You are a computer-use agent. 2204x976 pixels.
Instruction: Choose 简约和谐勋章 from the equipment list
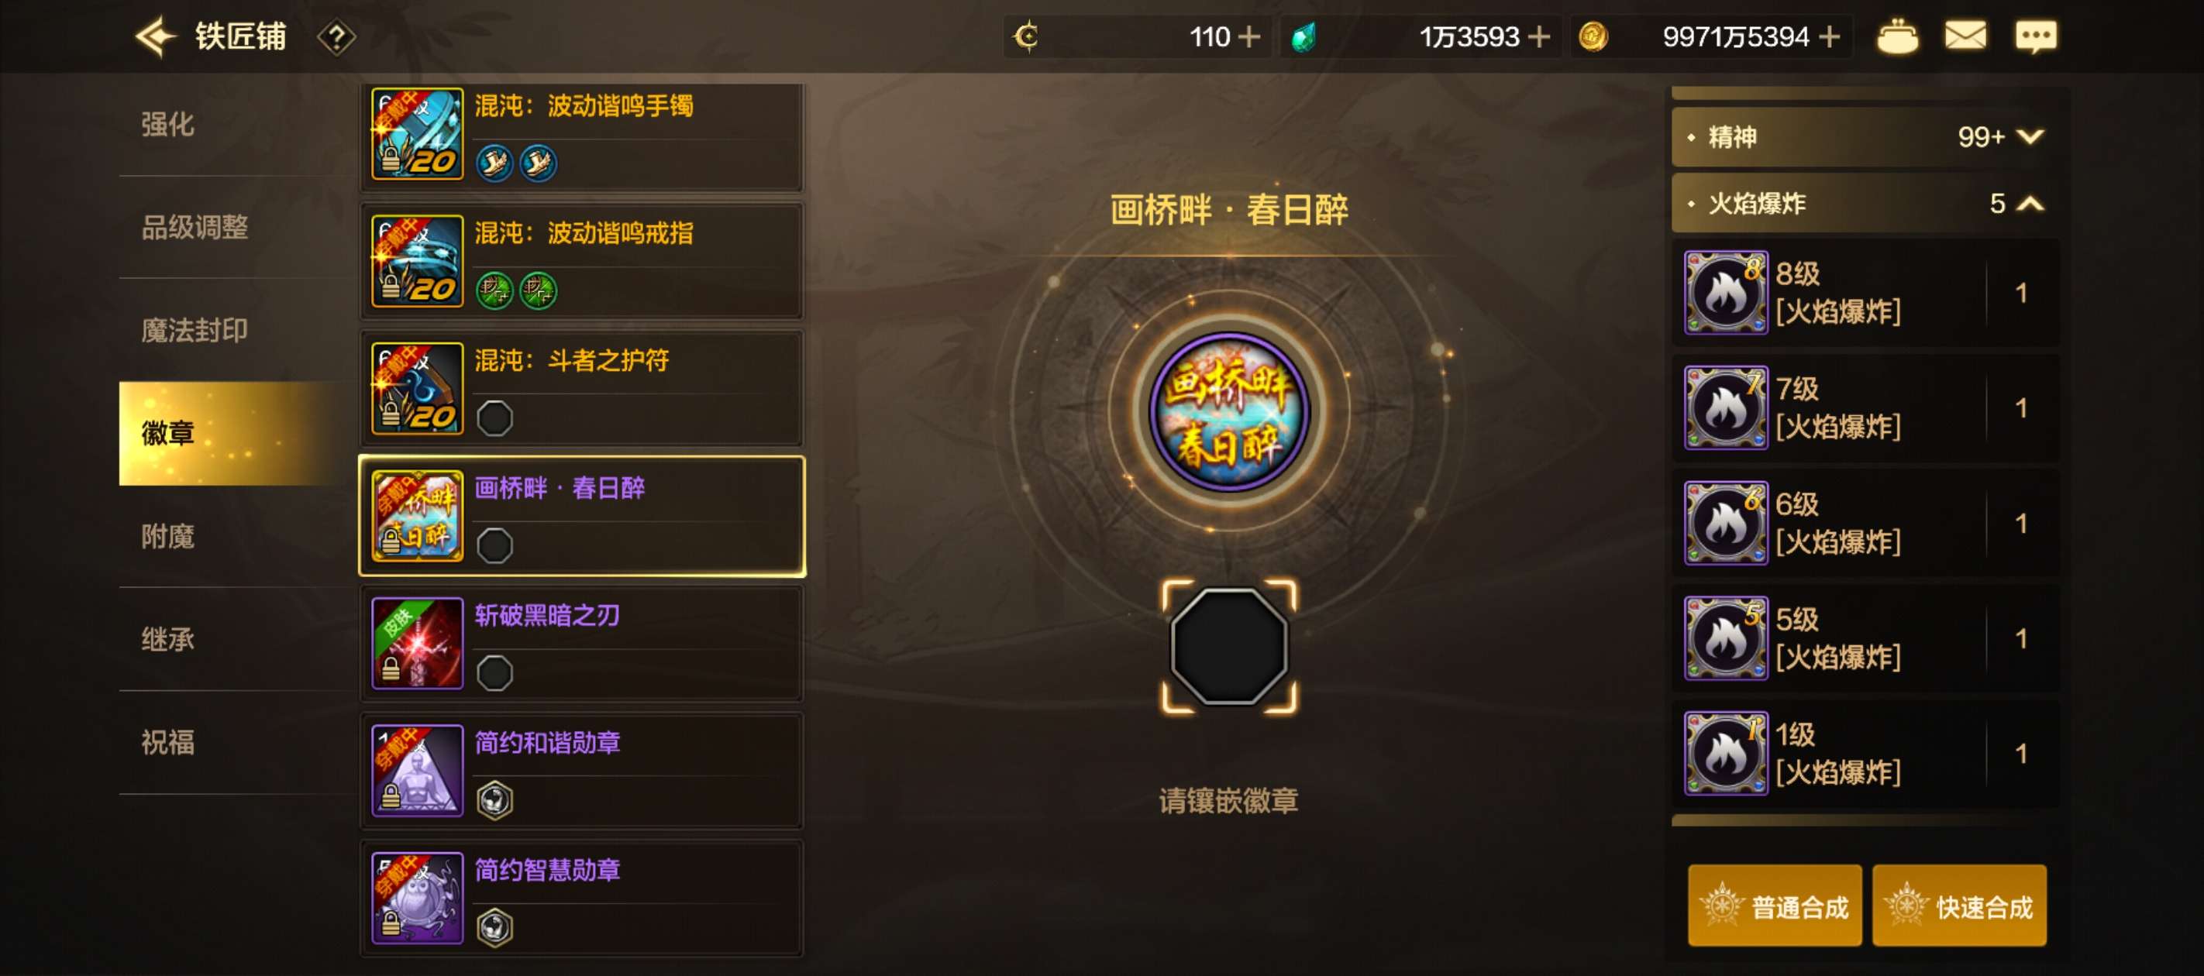point(582,772)
